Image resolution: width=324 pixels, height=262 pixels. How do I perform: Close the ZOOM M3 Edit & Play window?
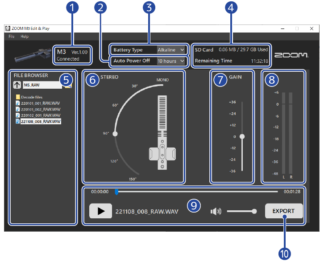[x=312, y=29]
